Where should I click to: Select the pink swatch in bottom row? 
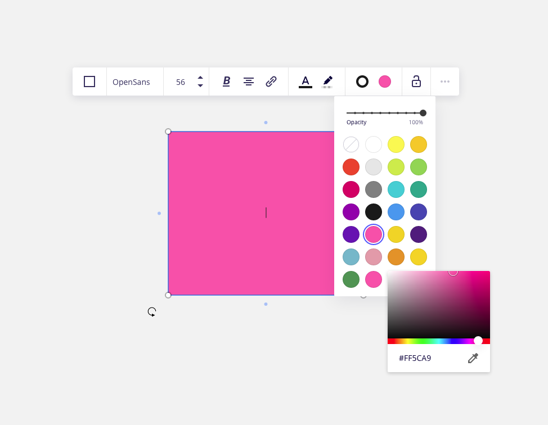pyautogui.click(x=374, y=279)
